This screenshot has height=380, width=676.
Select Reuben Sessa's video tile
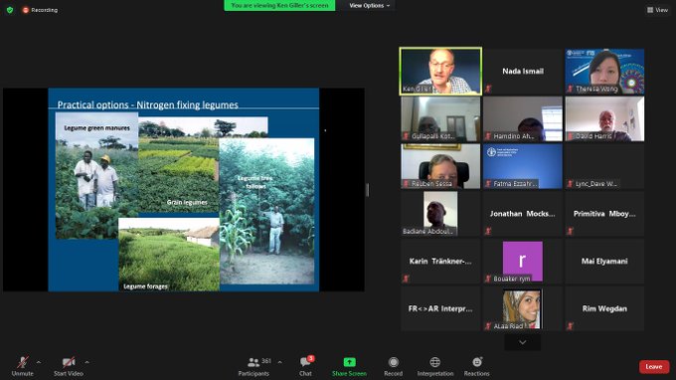[440, 166]
